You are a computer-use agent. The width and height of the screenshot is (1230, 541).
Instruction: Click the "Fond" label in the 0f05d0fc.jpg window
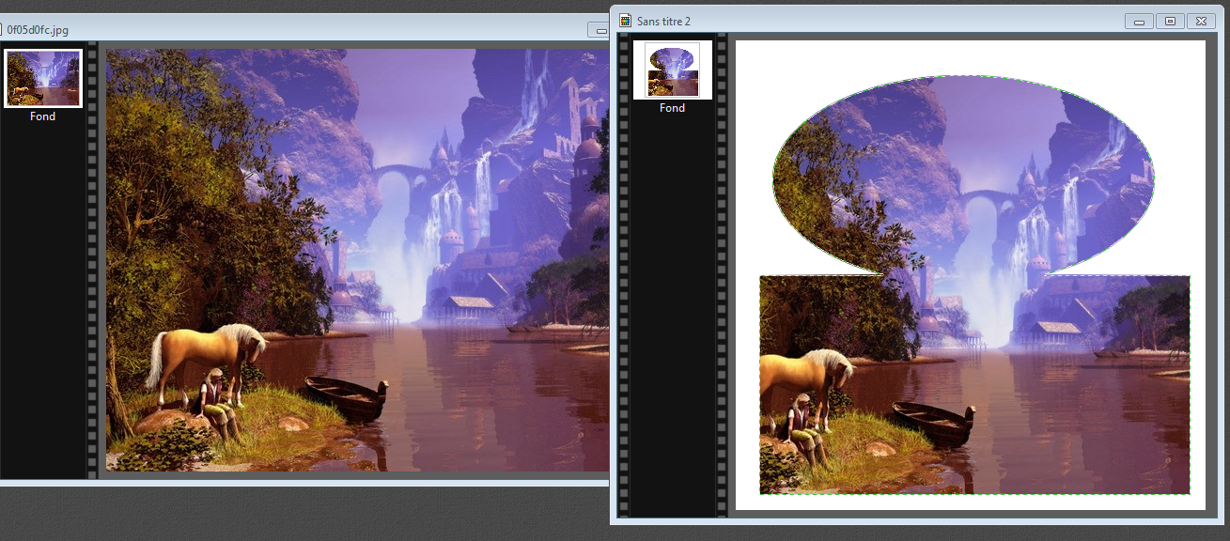(43, 116)
